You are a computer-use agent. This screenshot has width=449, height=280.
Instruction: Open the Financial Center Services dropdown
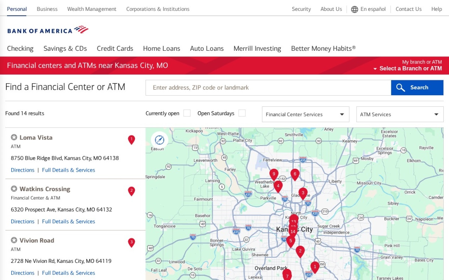305,114
